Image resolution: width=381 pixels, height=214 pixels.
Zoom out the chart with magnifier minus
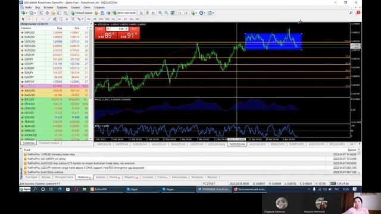[167, 13]
